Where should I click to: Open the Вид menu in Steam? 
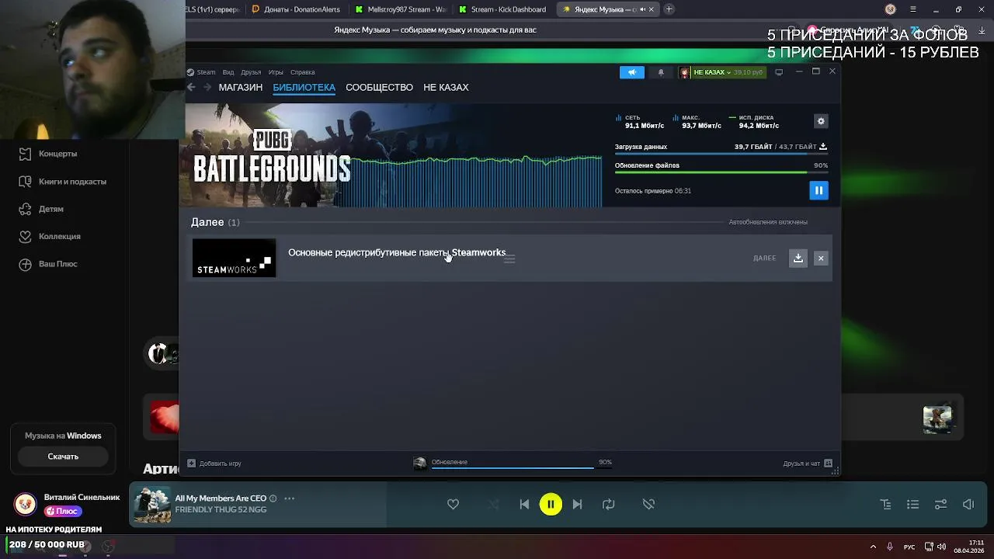[228, 72]
